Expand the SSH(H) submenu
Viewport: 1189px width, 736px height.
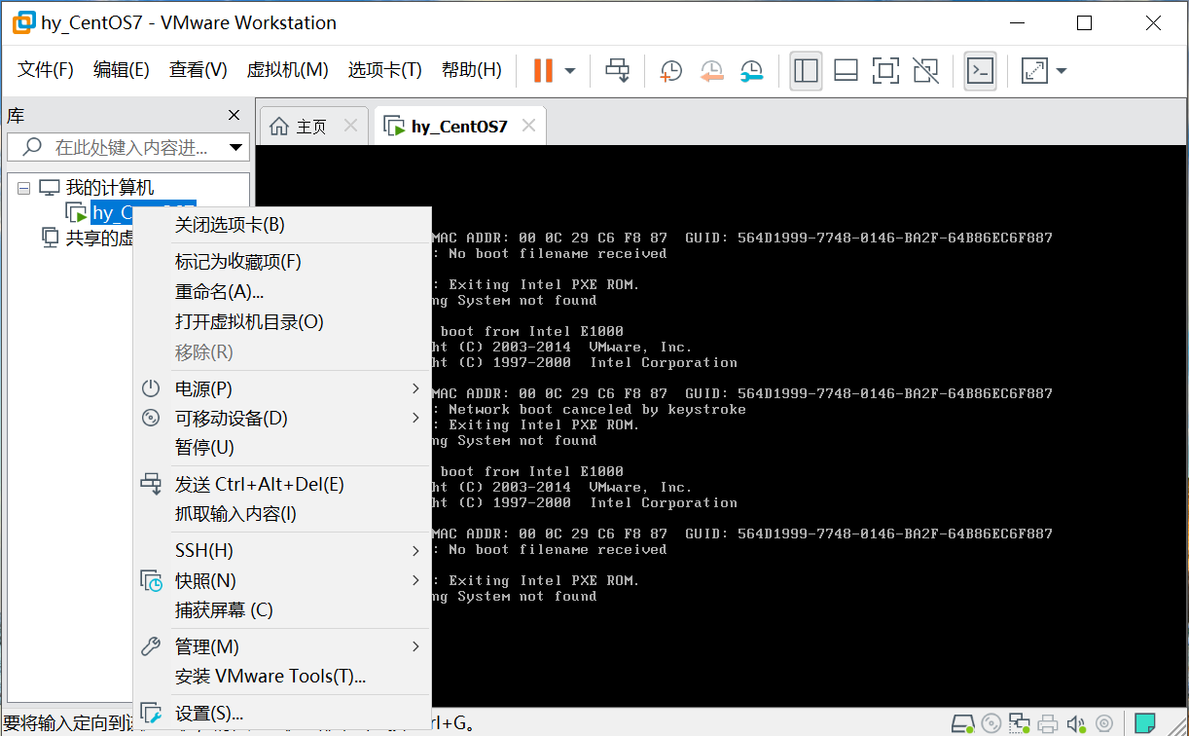click(282, 551)
